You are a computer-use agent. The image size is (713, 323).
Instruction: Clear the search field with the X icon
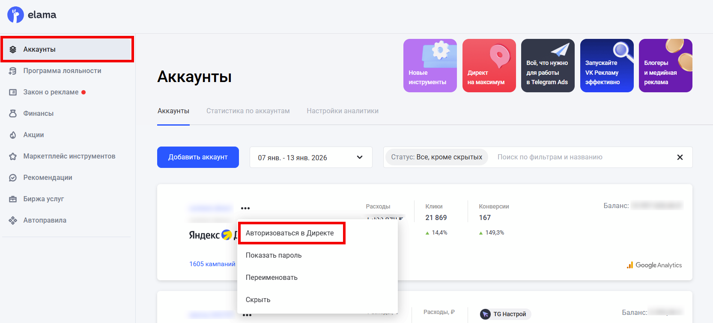coord(680,157)
